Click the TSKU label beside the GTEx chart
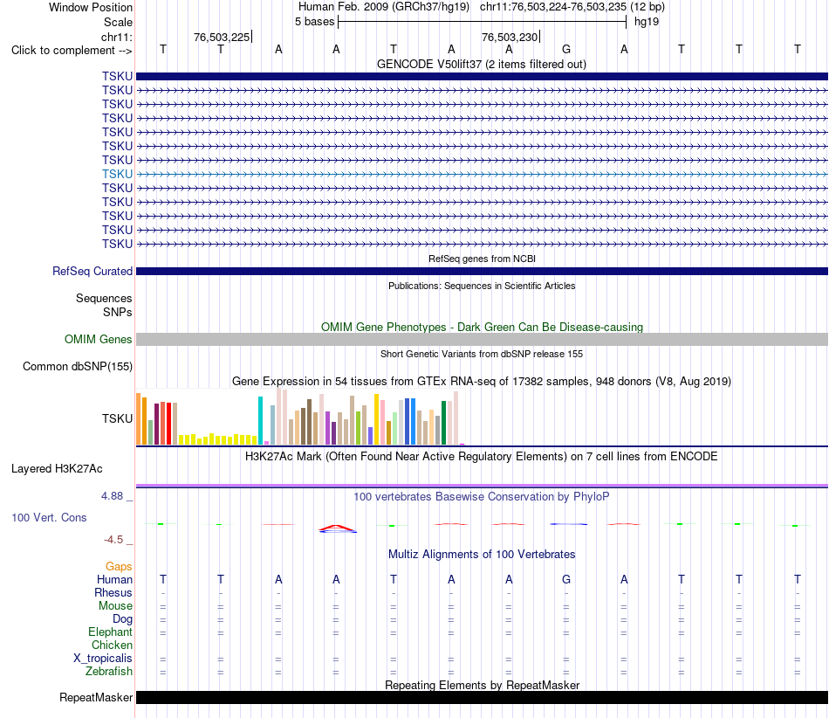The height and width of the screenshot is (718, 829). [x=118, y=418]
